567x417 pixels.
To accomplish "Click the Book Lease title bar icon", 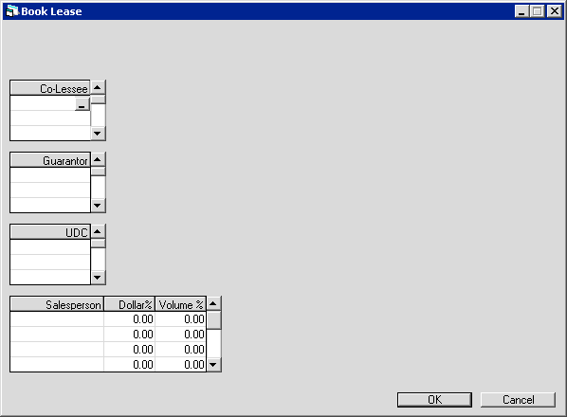I will [12, 11].
